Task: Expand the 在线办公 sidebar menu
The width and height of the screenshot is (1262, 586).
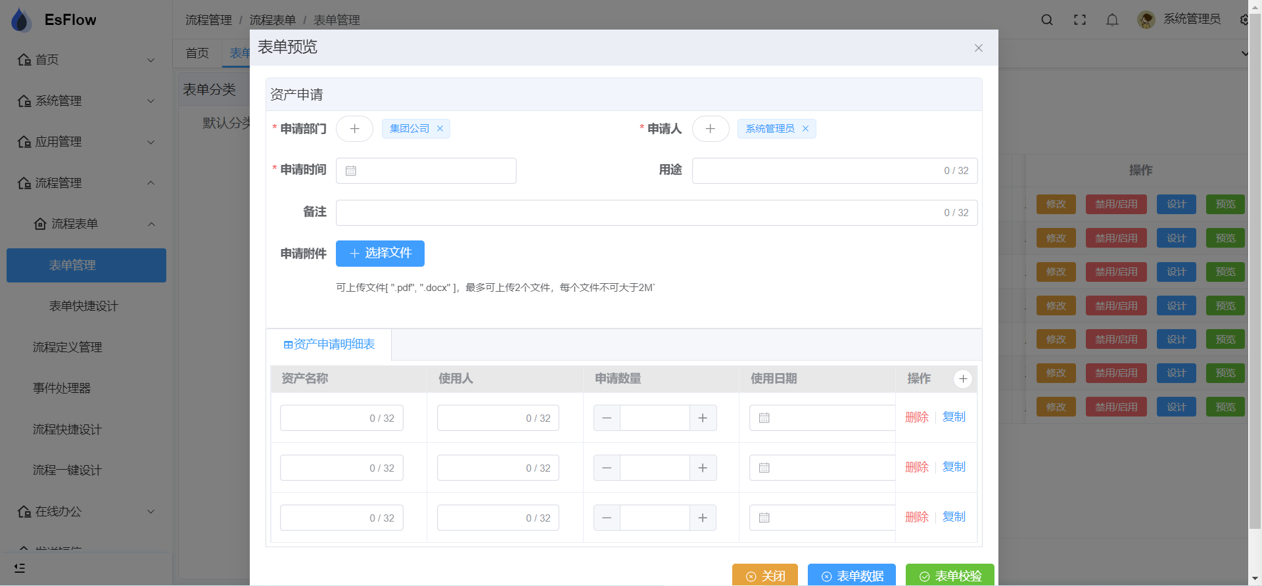Action: coord(86,512)
